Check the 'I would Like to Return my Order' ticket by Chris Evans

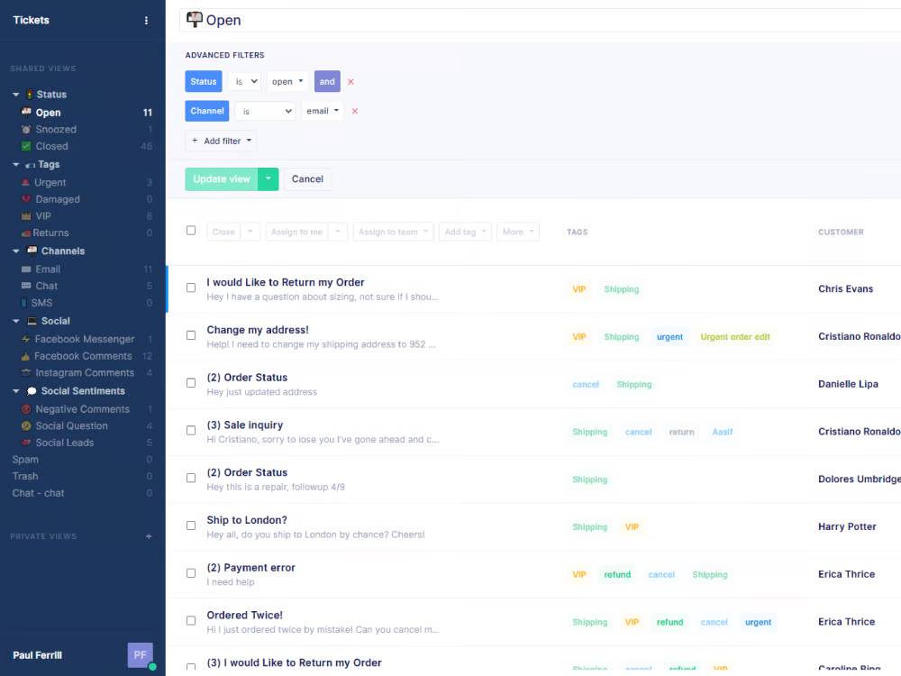click(x=191, y=288)
